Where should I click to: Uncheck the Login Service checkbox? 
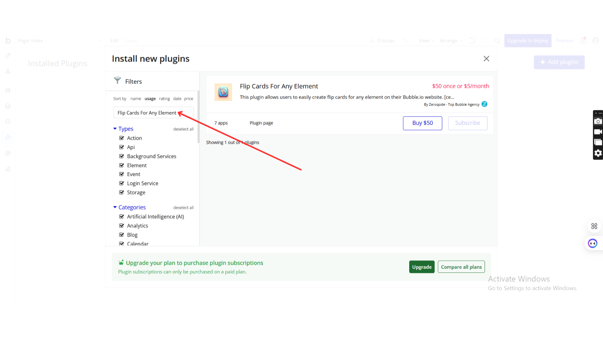pyautogui.click(x=122, y=183)
